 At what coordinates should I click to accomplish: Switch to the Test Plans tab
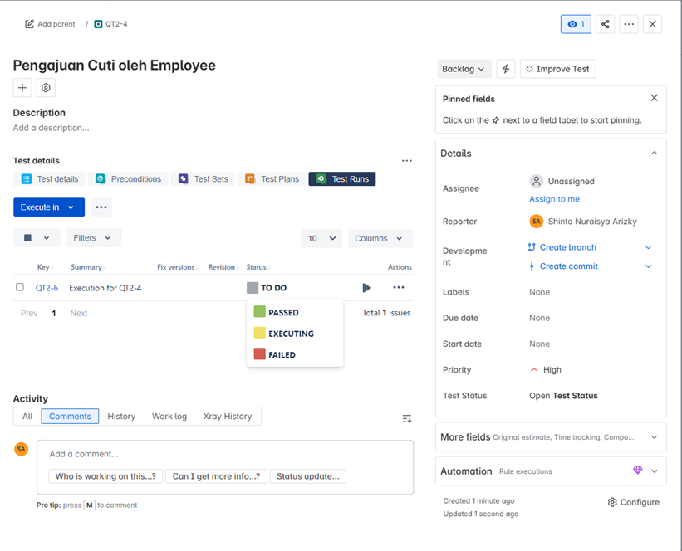[272, 179]
